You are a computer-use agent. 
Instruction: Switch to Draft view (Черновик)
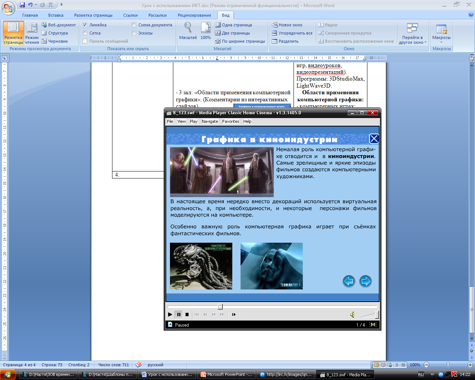(55, 41)
